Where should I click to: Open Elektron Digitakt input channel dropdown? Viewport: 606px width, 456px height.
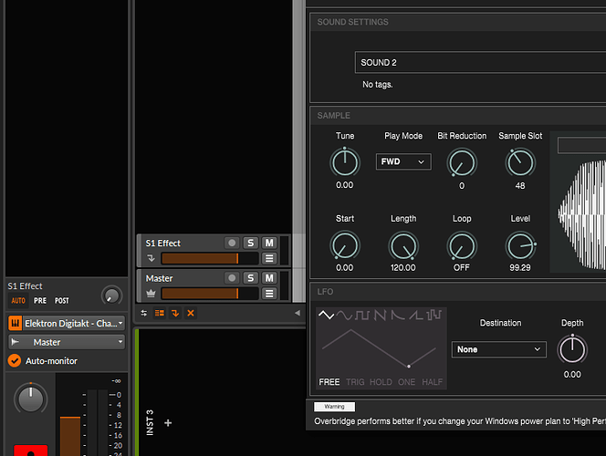[x=73, y=323]
